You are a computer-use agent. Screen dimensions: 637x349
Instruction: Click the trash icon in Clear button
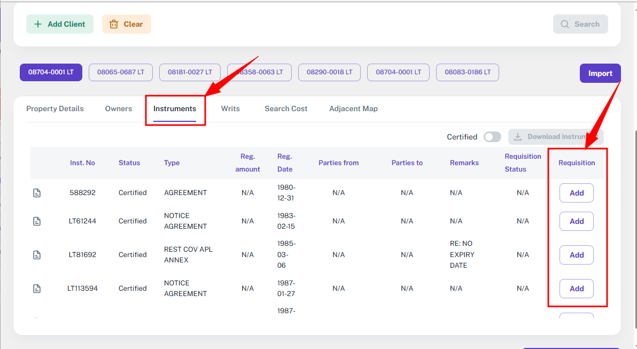114,24
